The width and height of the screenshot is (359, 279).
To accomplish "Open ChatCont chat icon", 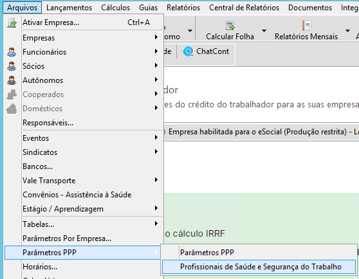I will pyautogui.click(x=189, y=51).
